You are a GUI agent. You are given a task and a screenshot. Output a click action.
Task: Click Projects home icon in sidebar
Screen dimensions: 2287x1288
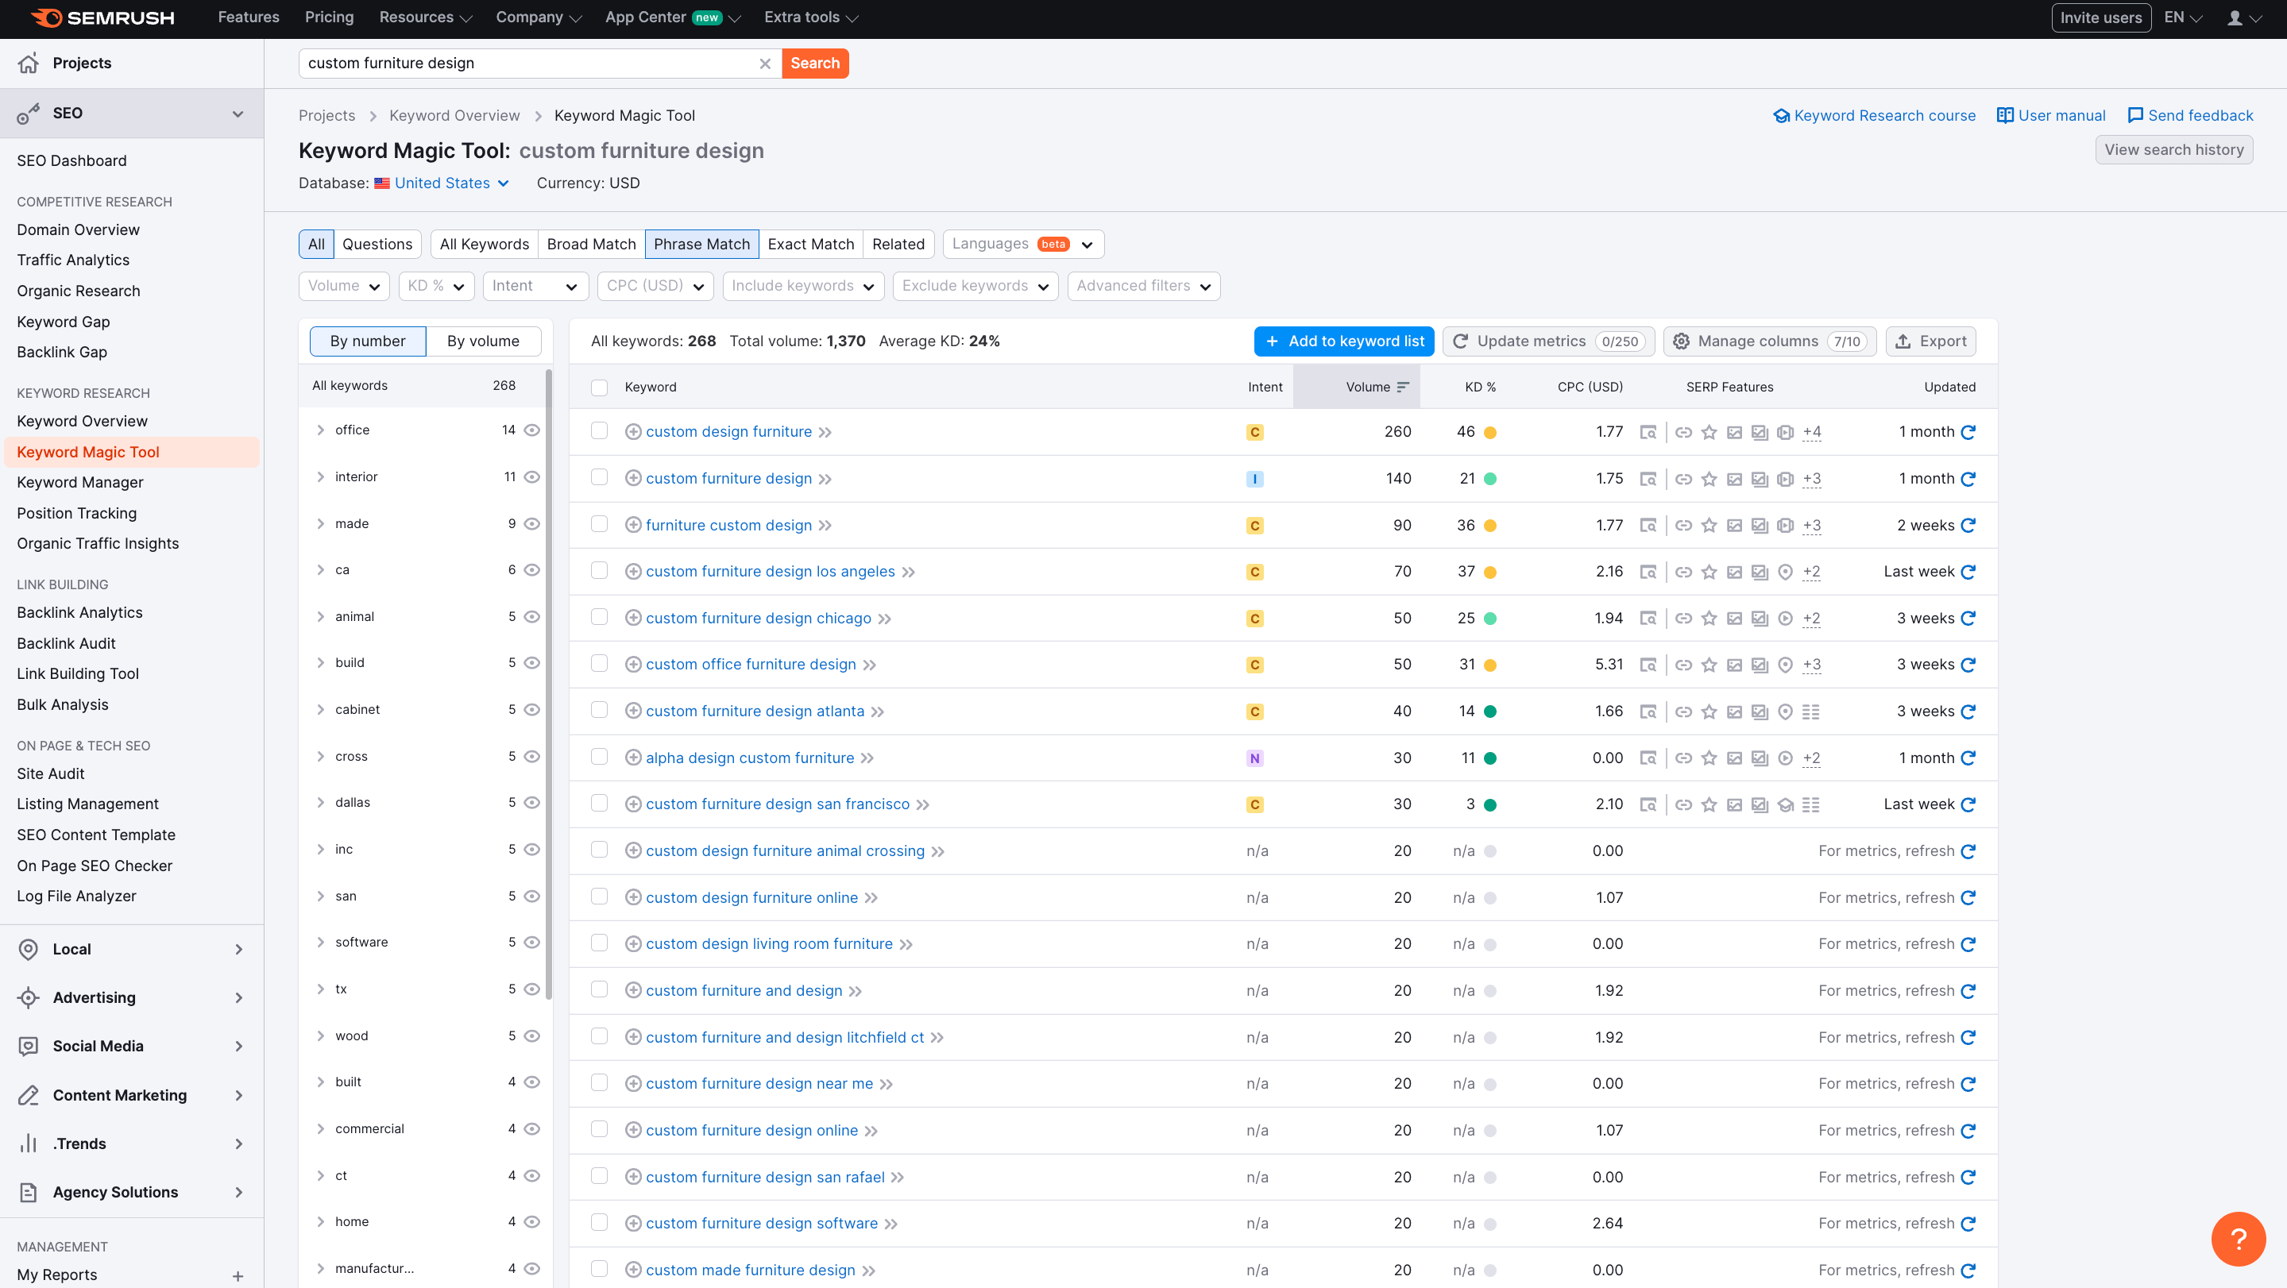pos(29,63)
